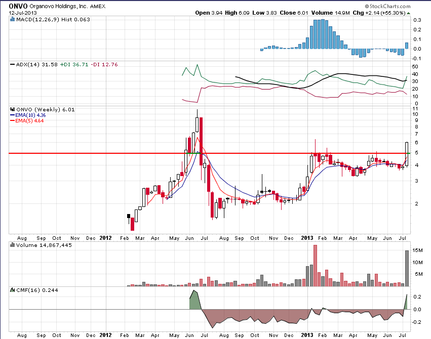Click the EMA(5) 4.64 legend text
The width and height of the screenshot is (431, 339).
29,121
